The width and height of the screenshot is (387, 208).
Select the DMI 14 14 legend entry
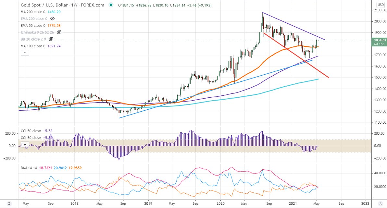pos(29,168)
